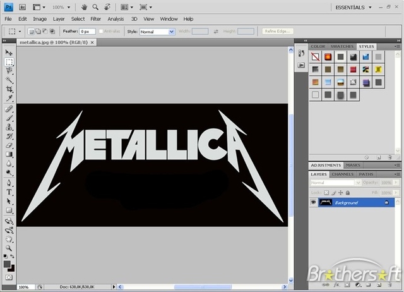Select the Dodge tool
This screenshot has width=404, height=292.
click(x=9, y=173)
